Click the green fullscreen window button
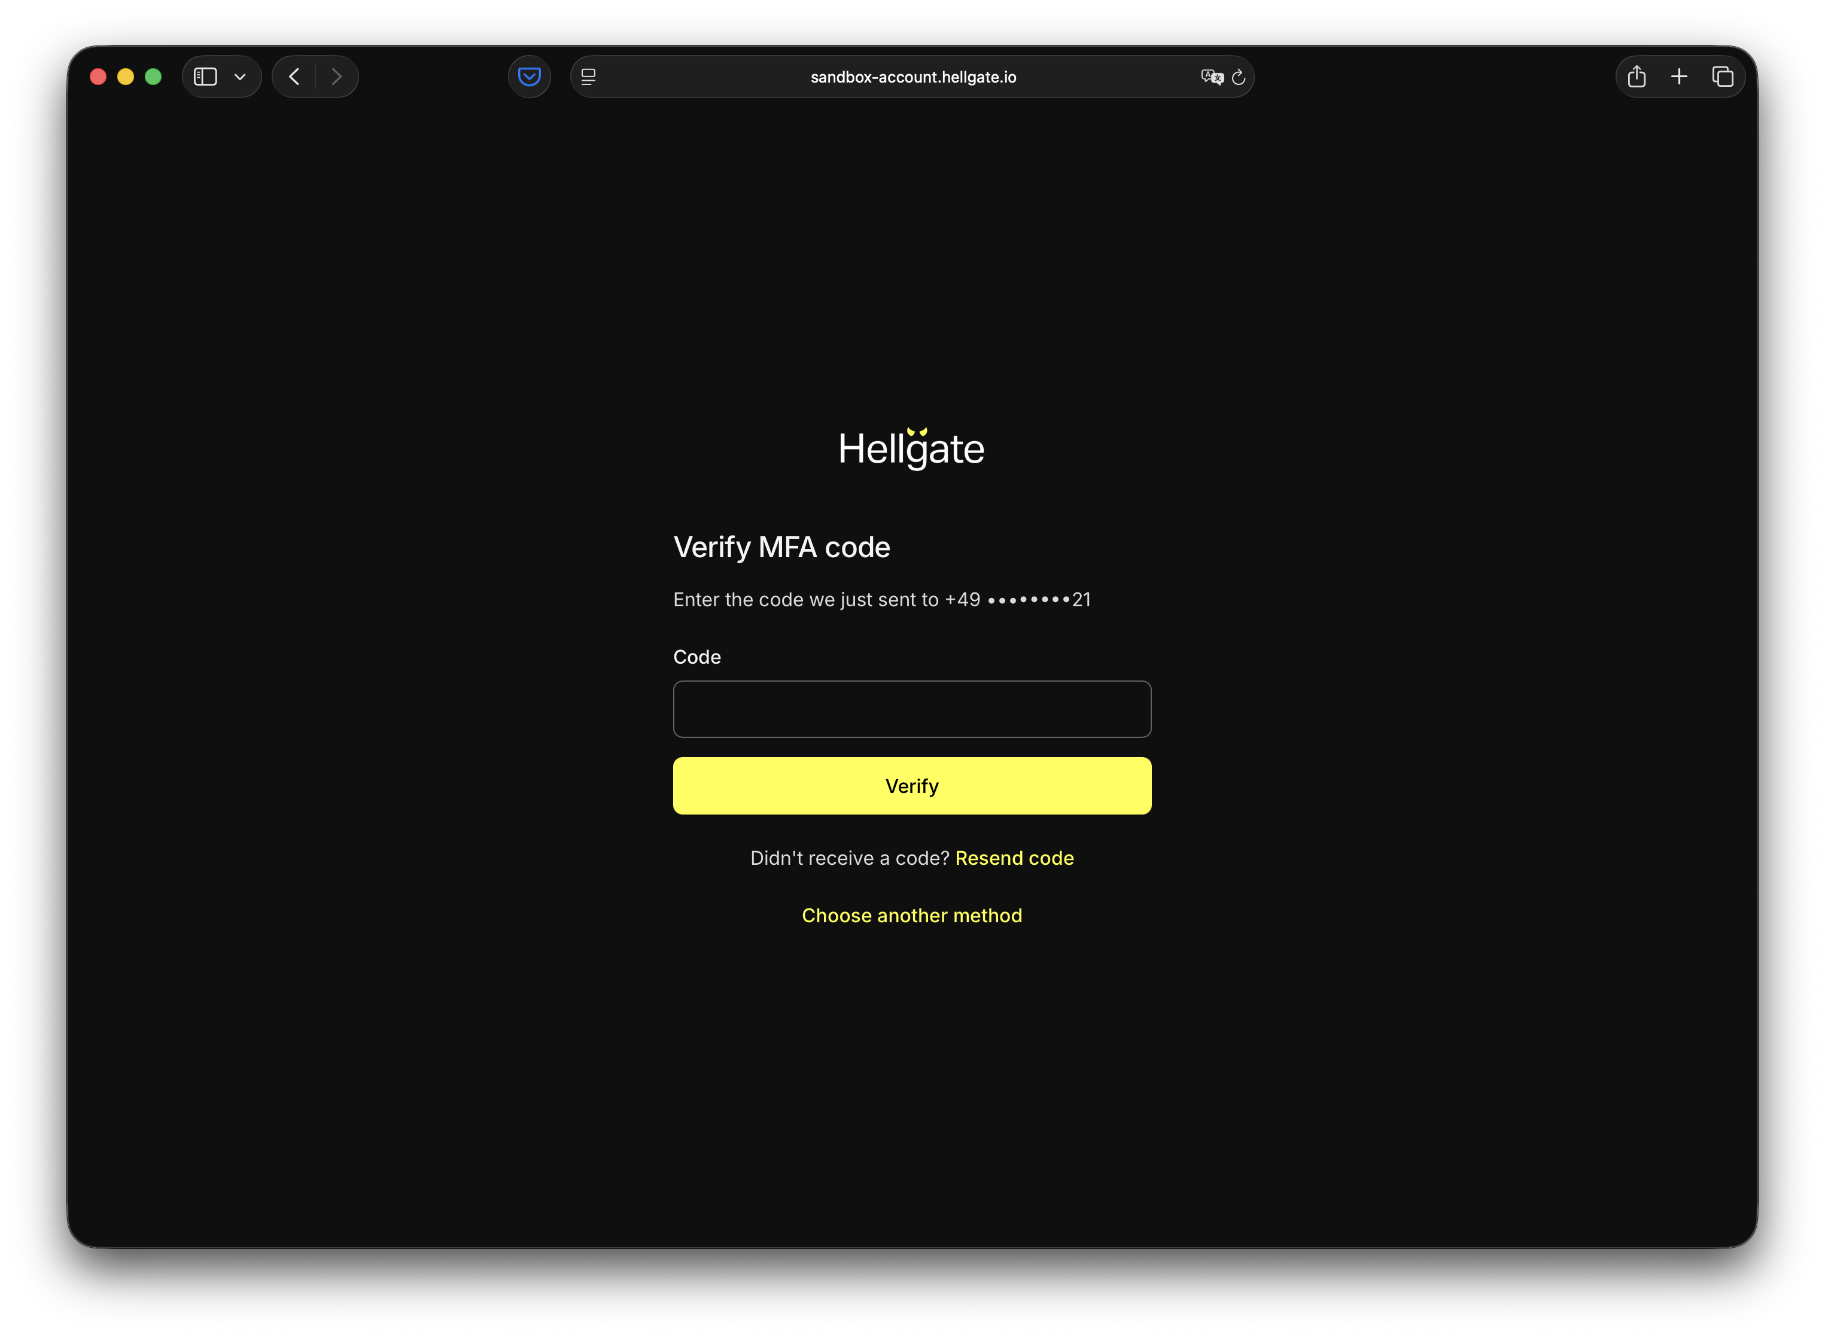 click(153, 77)
